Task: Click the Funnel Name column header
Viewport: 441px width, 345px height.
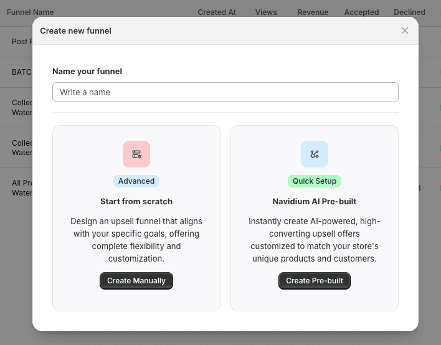Action: [x=31, y=12]
